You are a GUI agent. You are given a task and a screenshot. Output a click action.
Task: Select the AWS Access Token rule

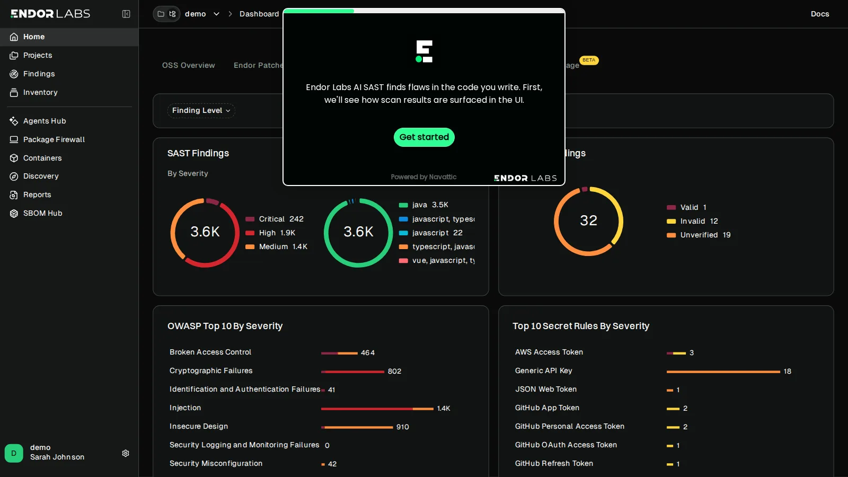coord(549,352)
